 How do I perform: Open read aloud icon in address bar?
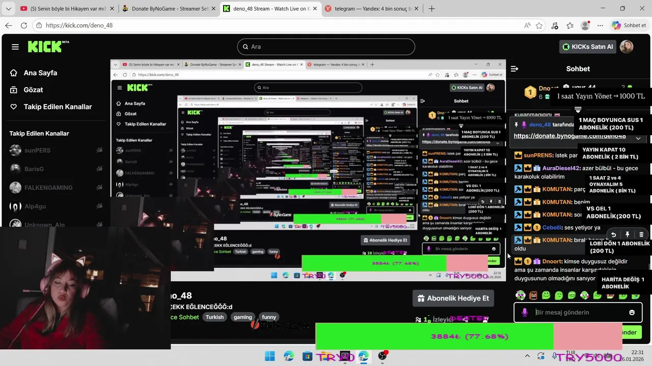pyautogui.click(x=527, y=25)
